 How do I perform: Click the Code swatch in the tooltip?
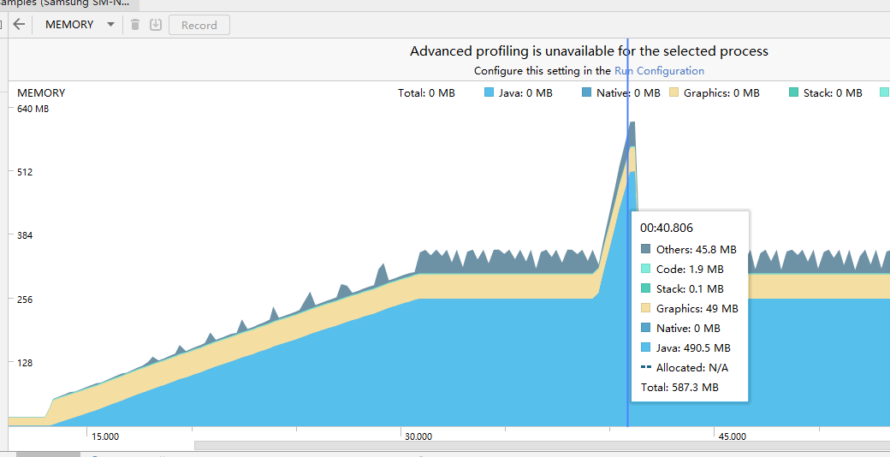(x=645, y=269)
